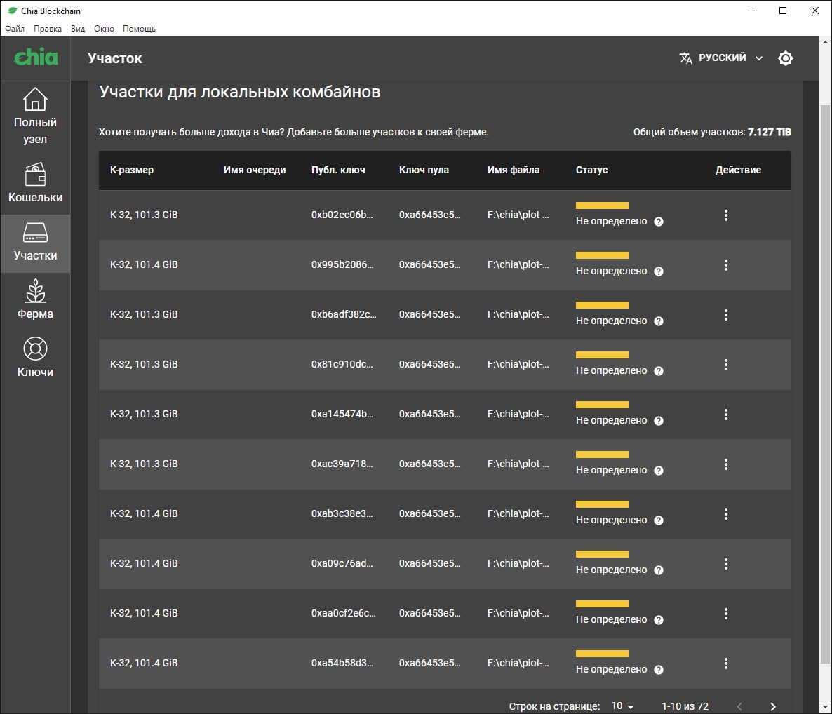The width and height of the screenshot is (832, 714).
Task: Open the Окно menu
Action: click(x=104, y=29)
